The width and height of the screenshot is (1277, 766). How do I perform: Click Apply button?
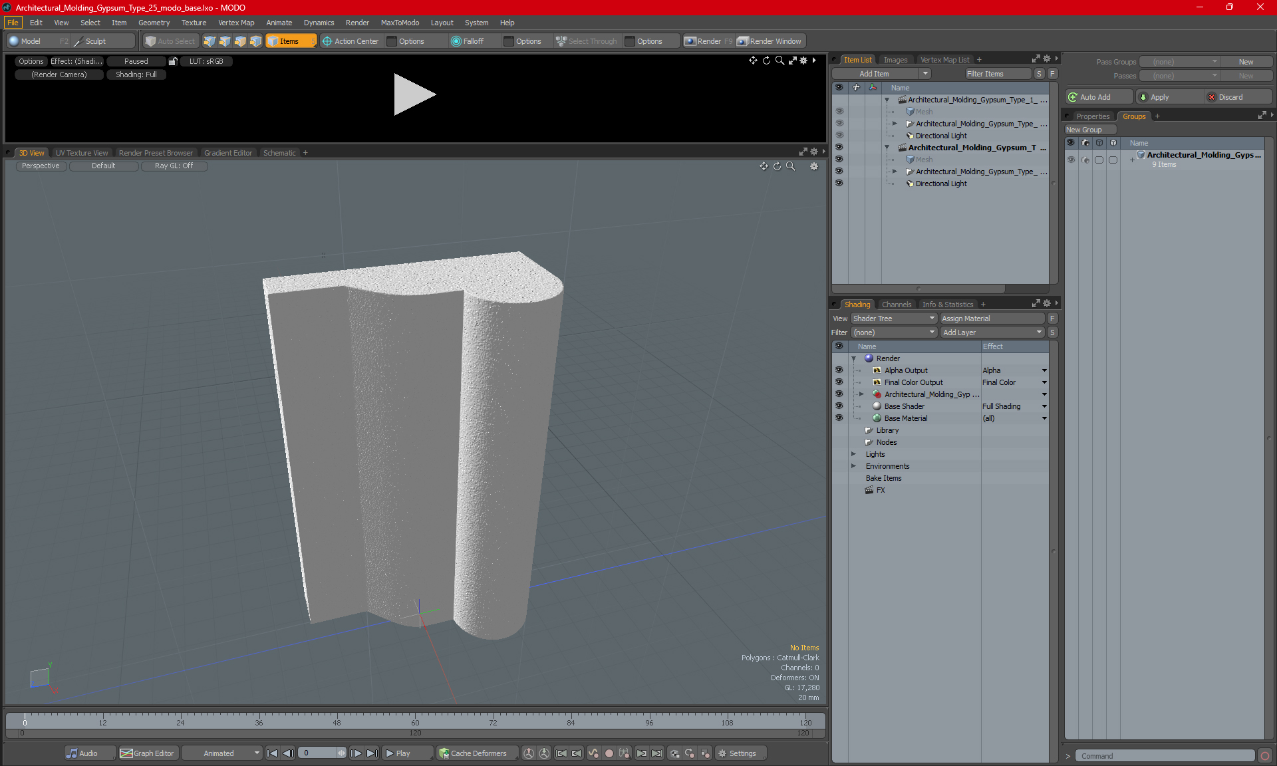click(1170, 97)
